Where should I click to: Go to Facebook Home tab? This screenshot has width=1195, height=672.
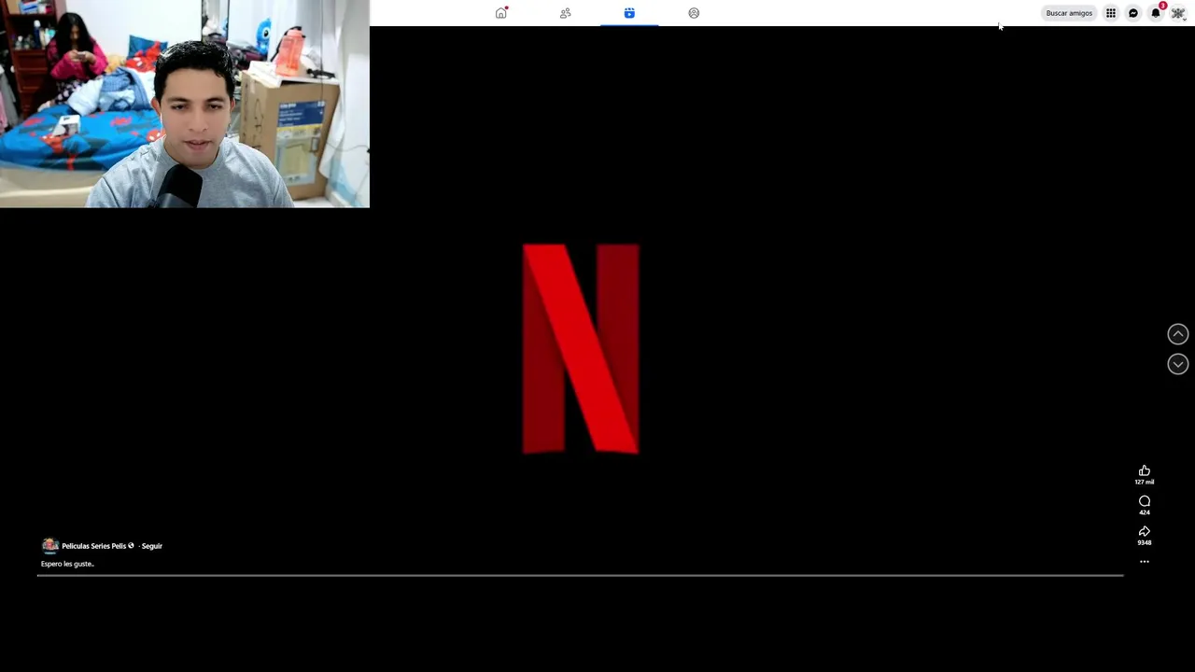pos(501,13)
